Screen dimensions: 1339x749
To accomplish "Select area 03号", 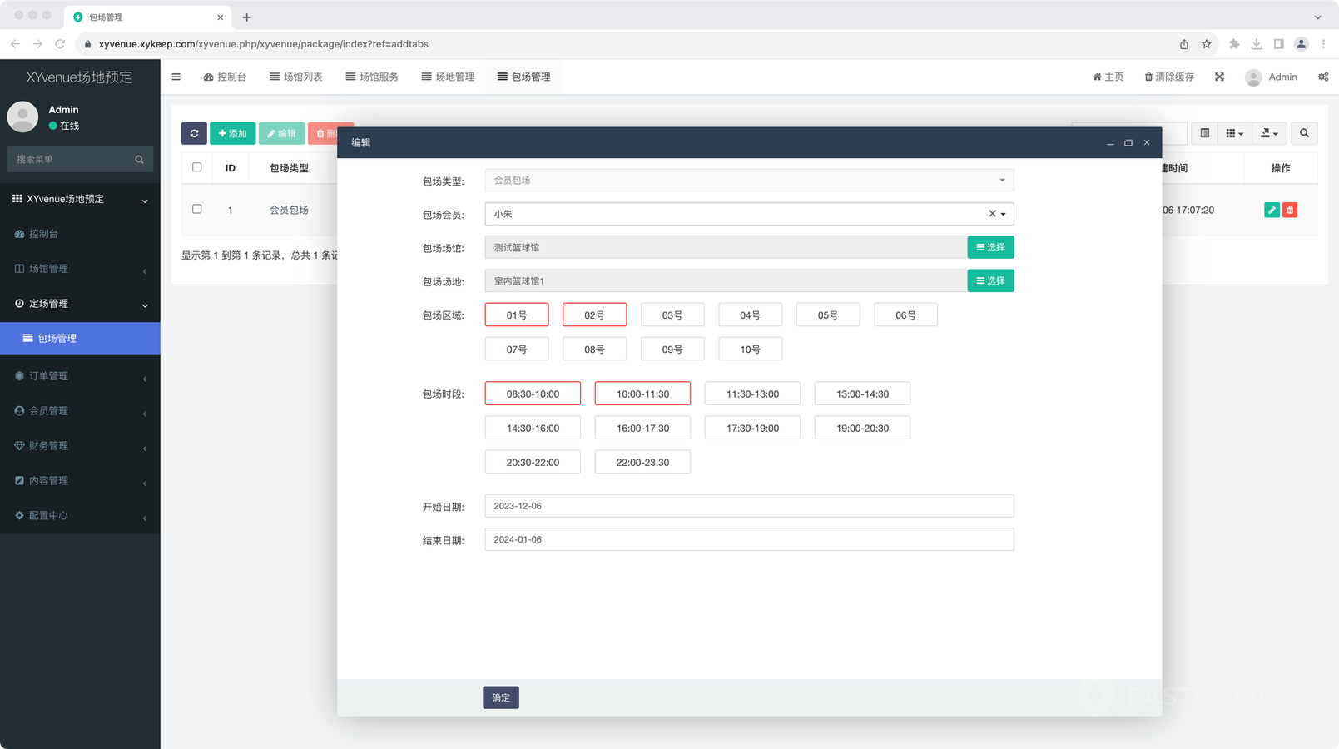I will pos(672,315).
